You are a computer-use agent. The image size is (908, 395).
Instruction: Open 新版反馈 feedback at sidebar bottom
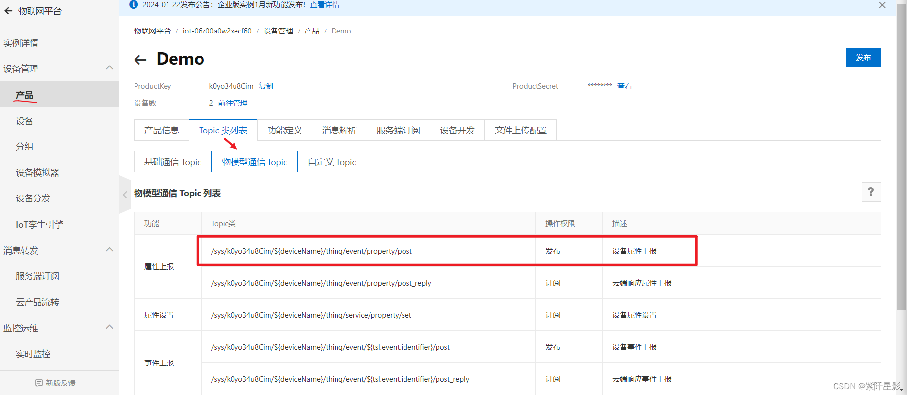(x=56, y=383)
